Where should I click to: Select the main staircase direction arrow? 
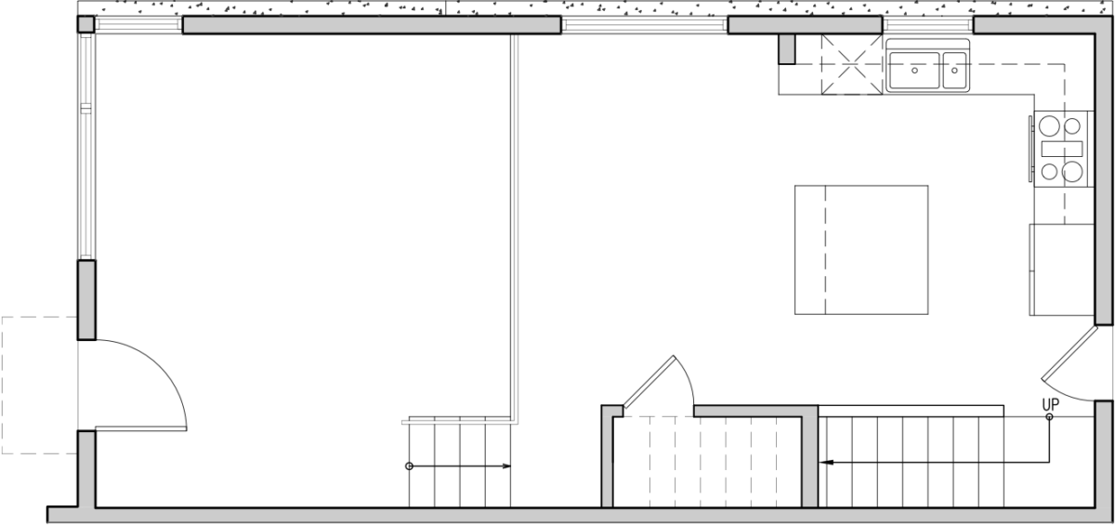934,440
